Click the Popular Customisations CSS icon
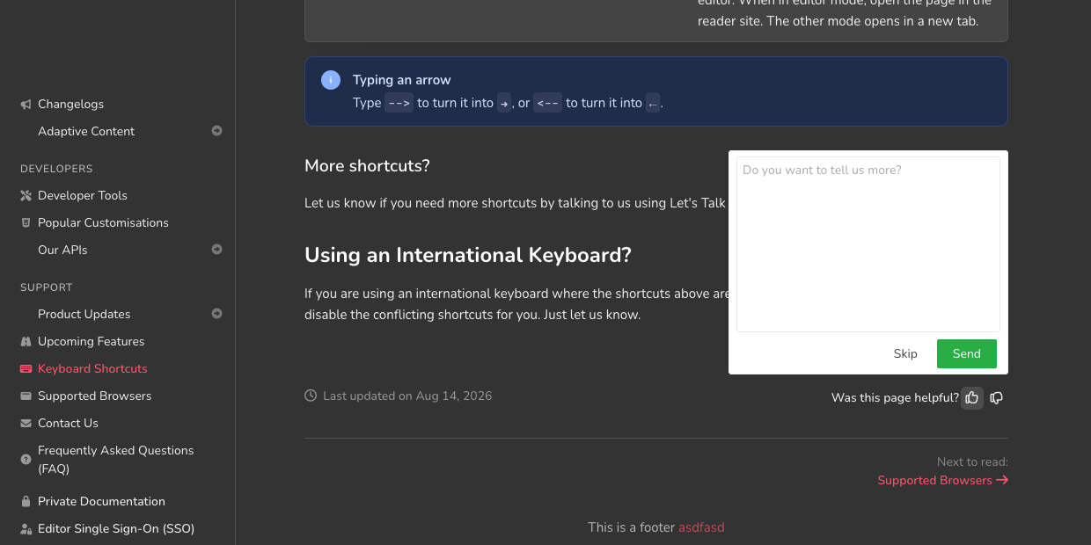 [26, 222]
